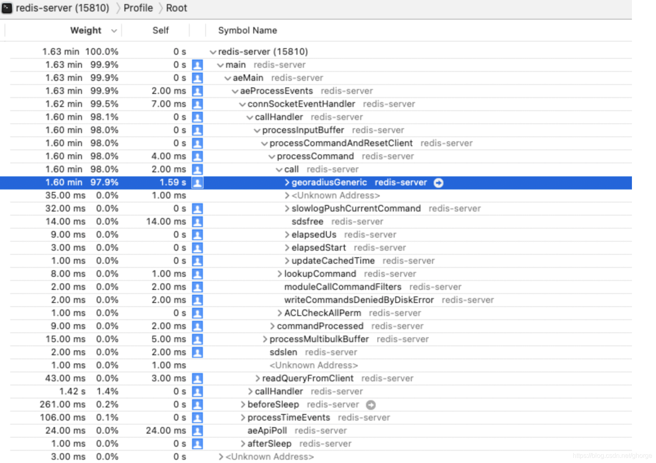Click the 261.00 ms weight value

pyautogui.click(x=62, y=405)
